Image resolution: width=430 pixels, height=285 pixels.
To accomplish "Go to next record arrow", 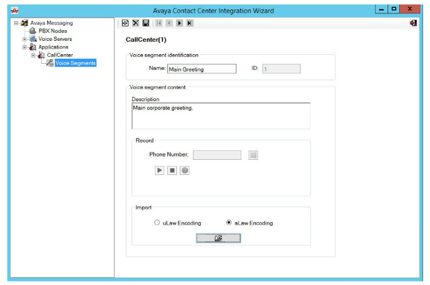I will [179, 23].
